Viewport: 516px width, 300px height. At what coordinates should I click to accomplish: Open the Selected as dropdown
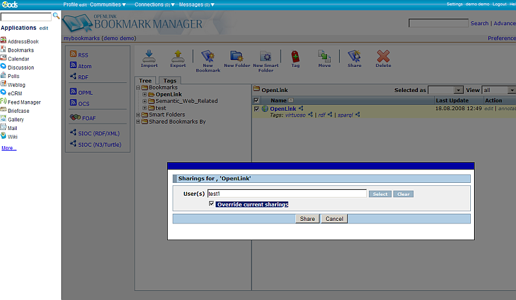click(446, 90)
